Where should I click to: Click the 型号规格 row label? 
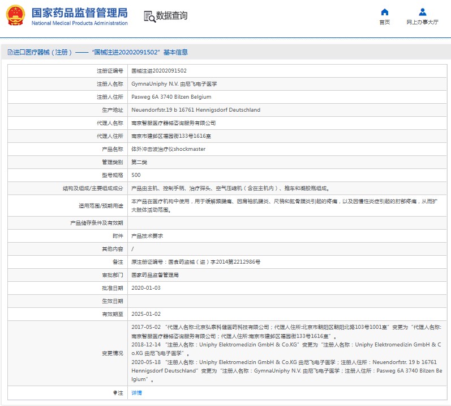tap(113, 175)
